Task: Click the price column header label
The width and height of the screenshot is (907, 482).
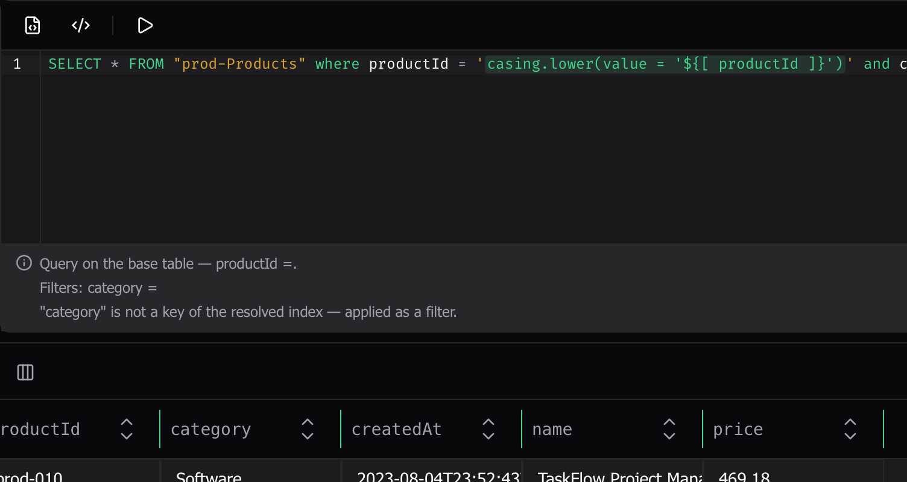Action: coord(738,429)
